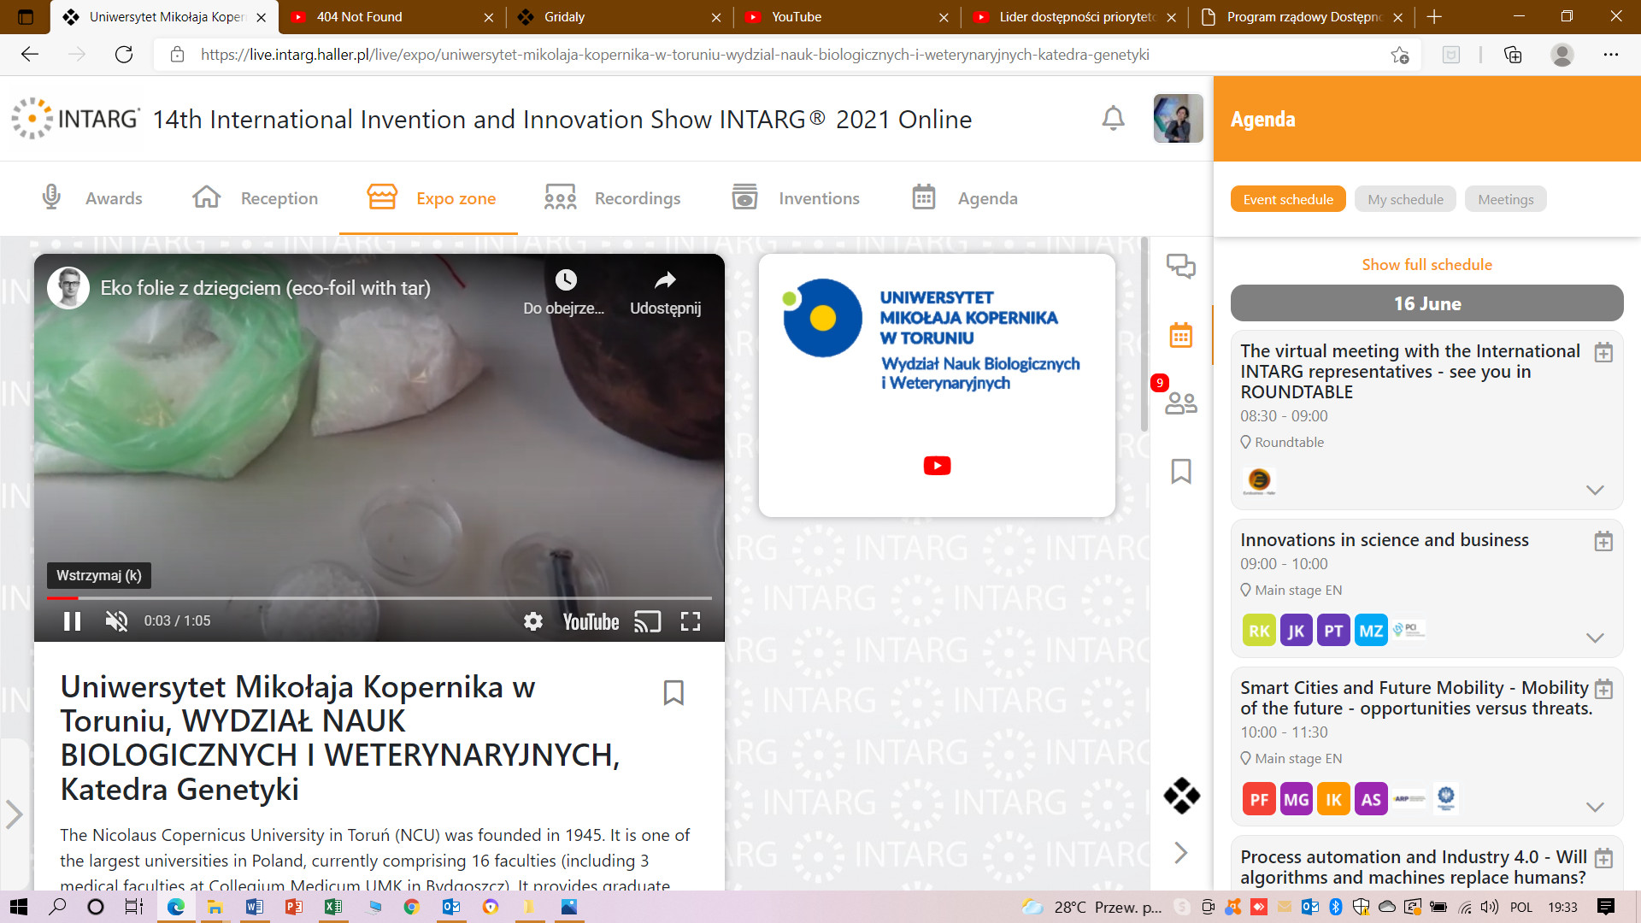
Task: Switch to the Gridaly browser tab
Action: pyautogui.click(x=619, y=17)
